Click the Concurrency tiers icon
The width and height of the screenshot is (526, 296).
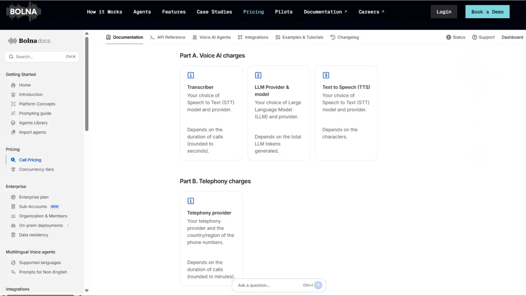(13, 169)
